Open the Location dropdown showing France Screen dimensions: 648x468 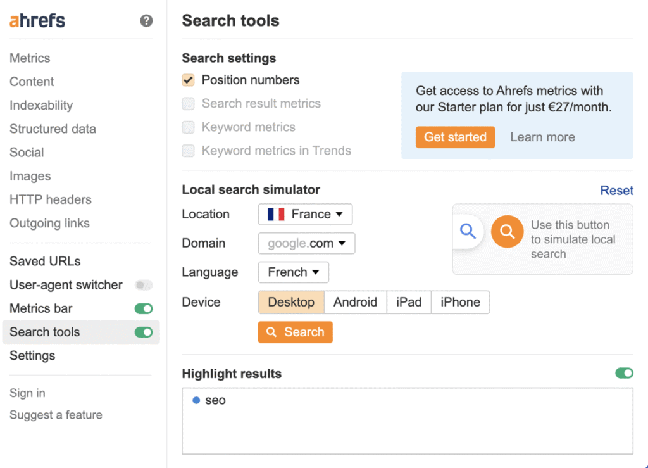click(305, 214)
